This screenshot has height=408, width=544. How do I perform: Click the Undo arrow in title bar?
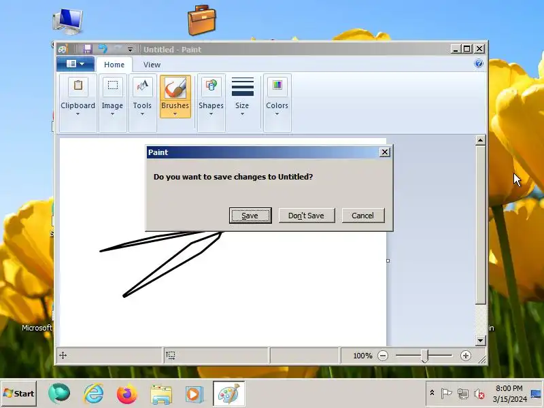(103, 49)
